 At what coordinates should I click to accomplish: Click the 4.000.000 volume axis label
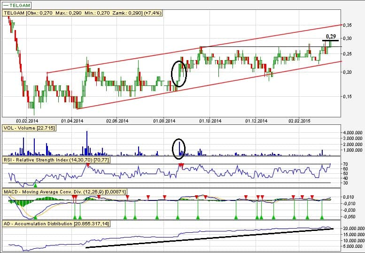[x=352, y=133]
